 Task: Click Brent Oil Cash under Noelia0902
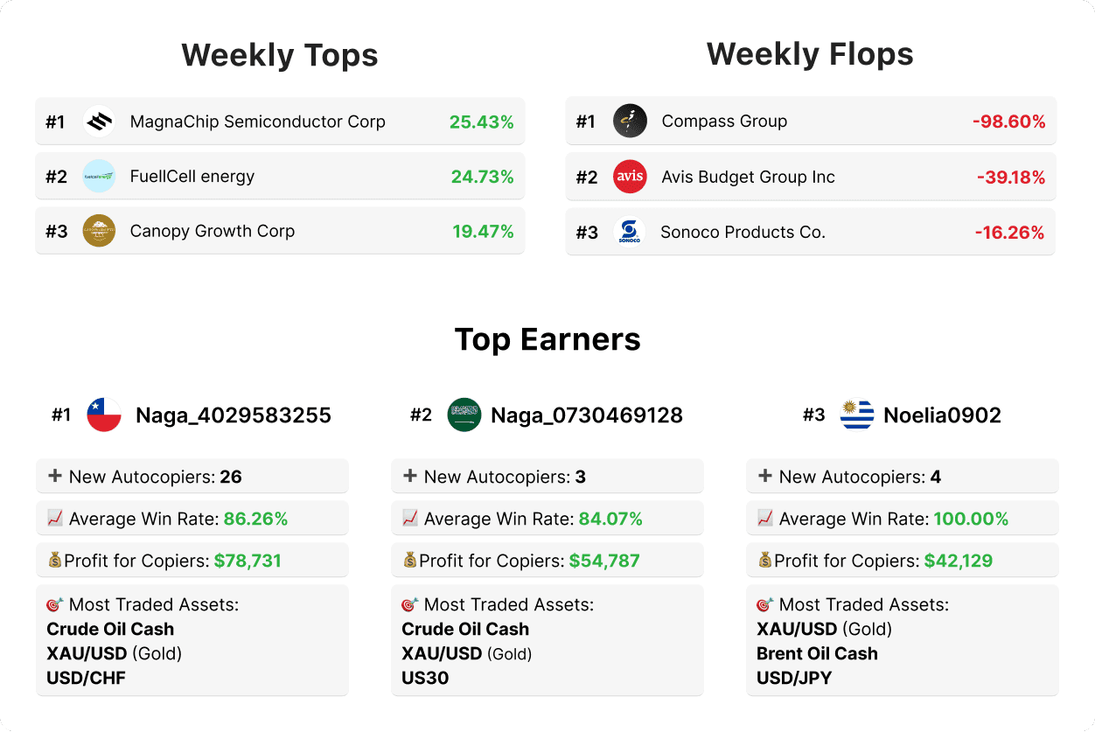817,653
